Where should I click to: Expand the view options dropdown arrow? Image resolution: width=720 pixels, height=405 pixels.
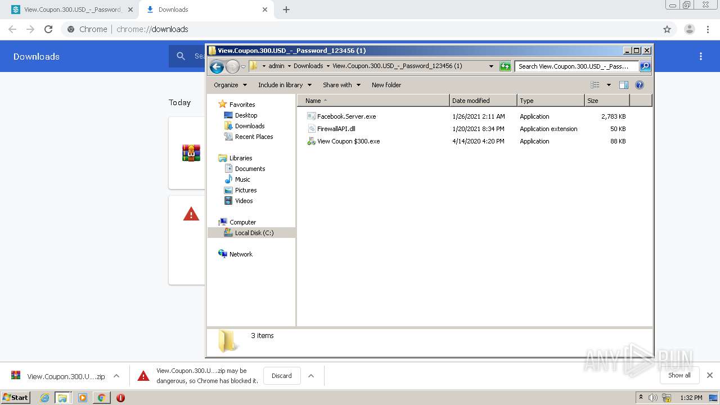tap(609, 85)
